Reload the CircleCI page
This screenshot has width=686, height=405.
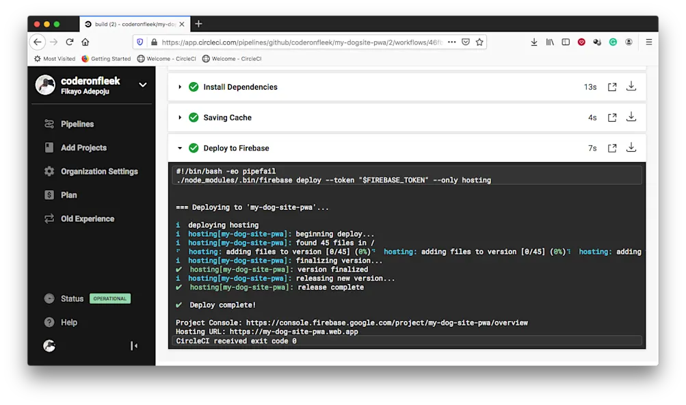coord(70,42)
